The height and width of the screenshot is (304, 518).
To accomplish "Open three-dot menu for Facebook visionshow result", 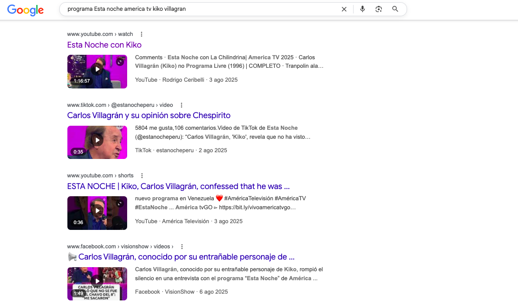I will point(182,247).
